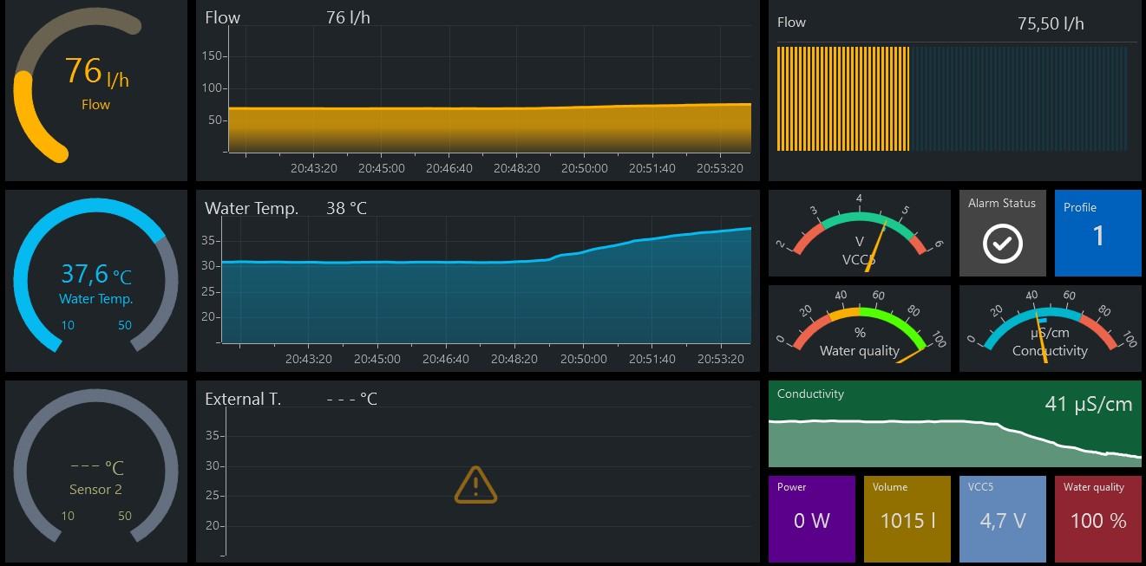Viewport: 1146px width, 566px height.
Task: Click the VCC5 voltage needle gauge
Action: [x=860, y=233]
